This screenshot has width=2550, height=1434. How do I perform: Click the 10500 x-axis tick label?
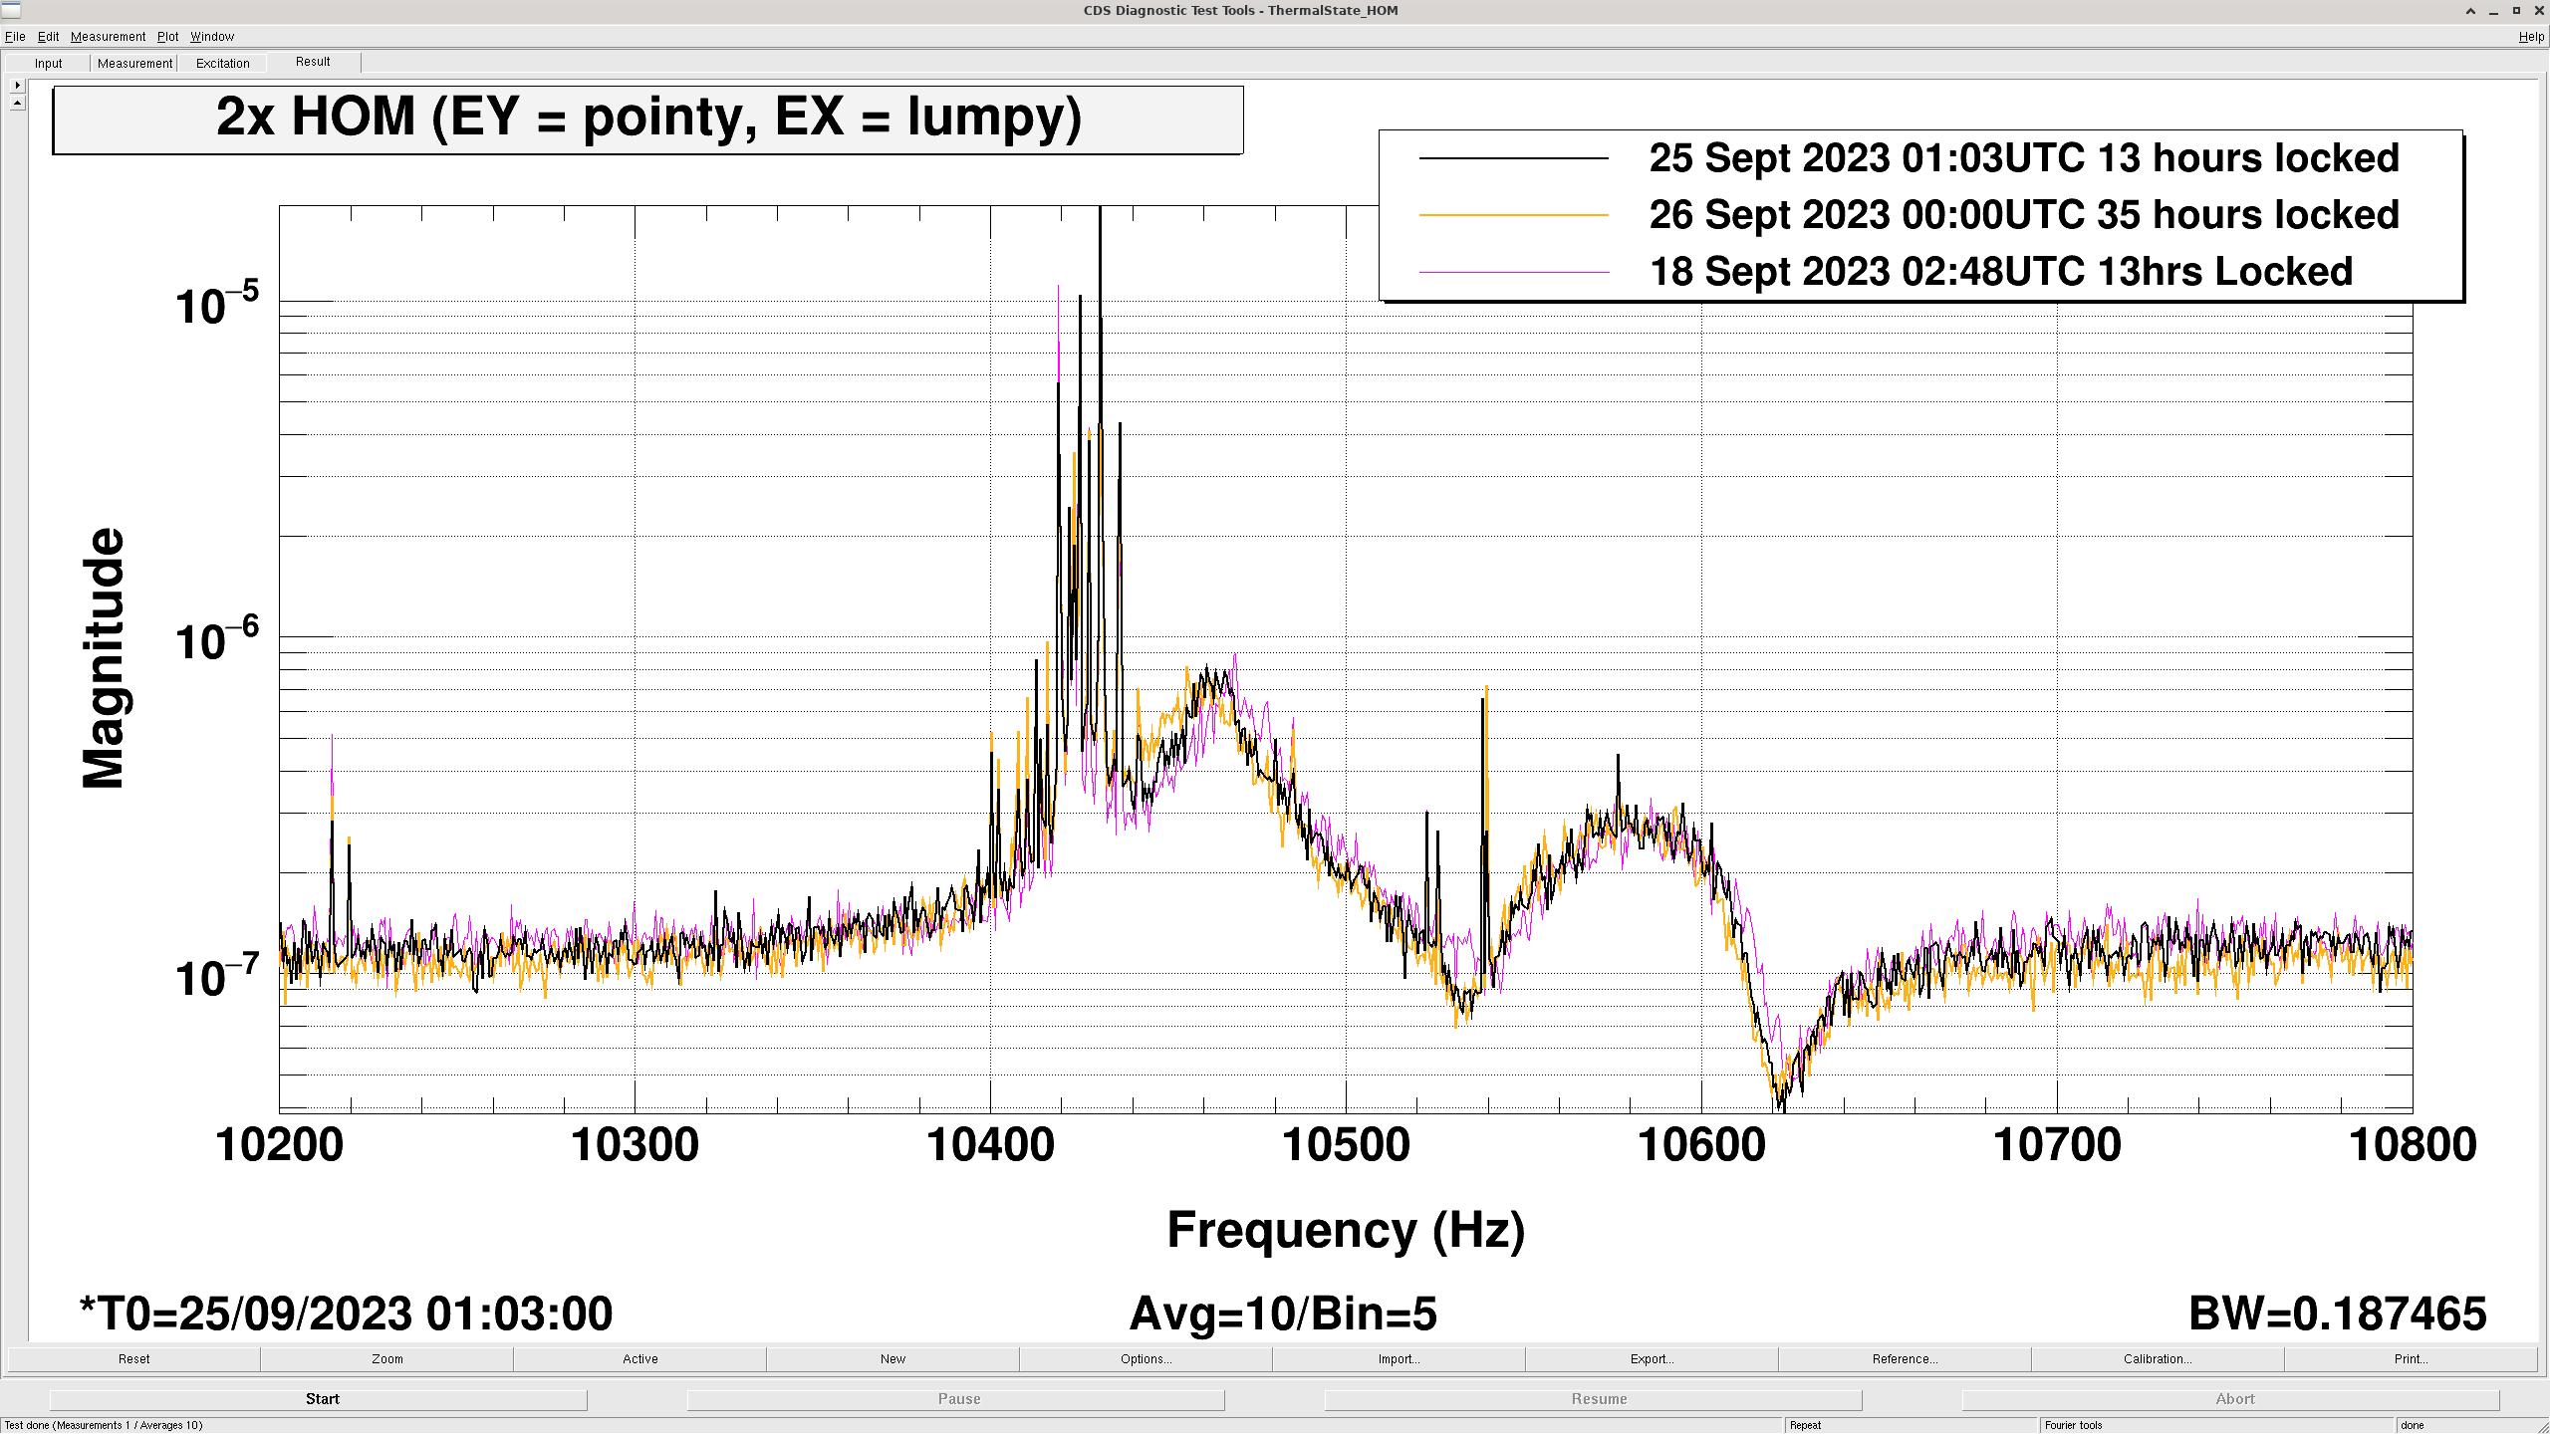point(1346,1145)
